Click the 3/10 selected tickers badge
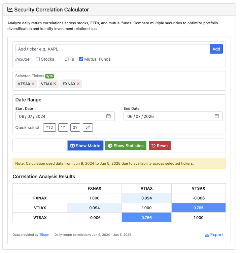Screen dimensions: 240x253 49,76
